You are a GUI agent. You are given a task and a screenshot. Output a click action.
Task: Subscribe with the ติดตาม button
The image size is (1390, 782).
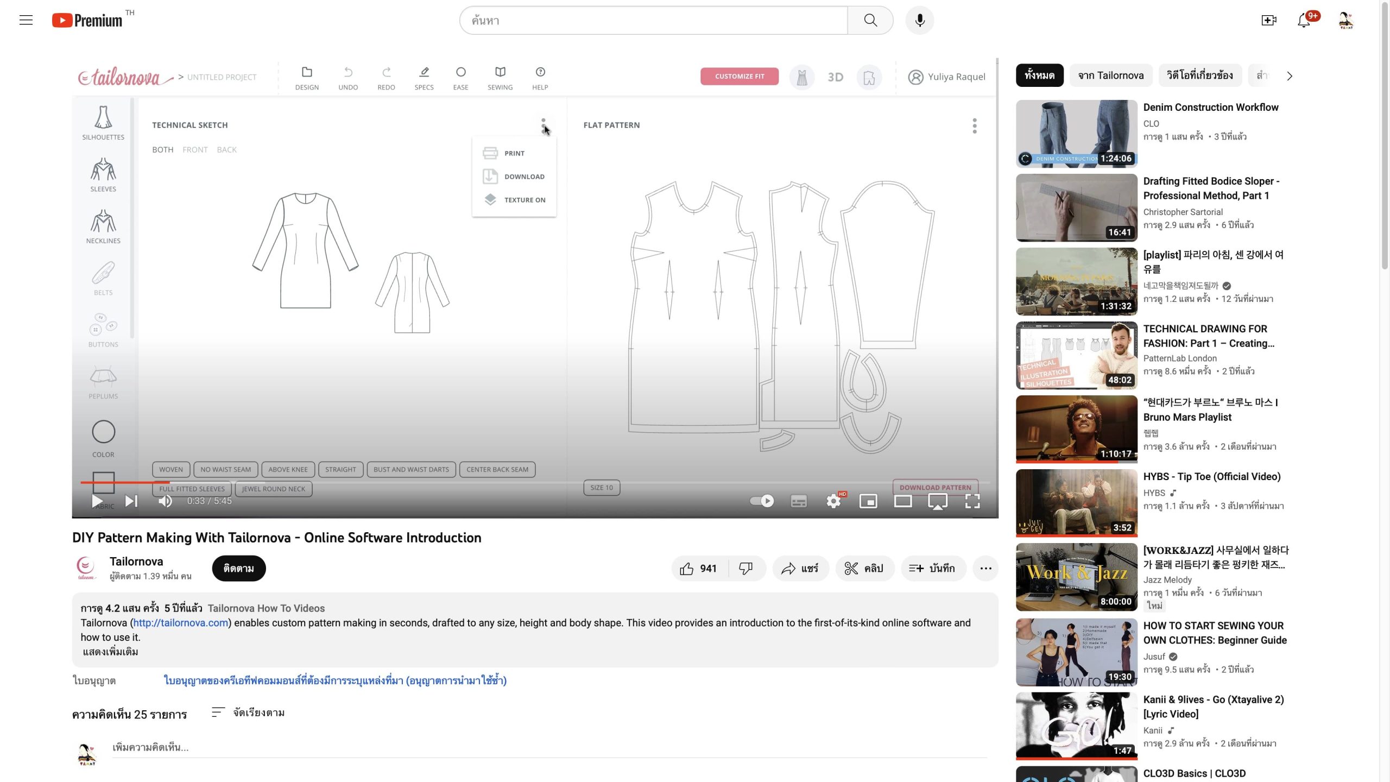pyautogui.click(x=238, y=568)
